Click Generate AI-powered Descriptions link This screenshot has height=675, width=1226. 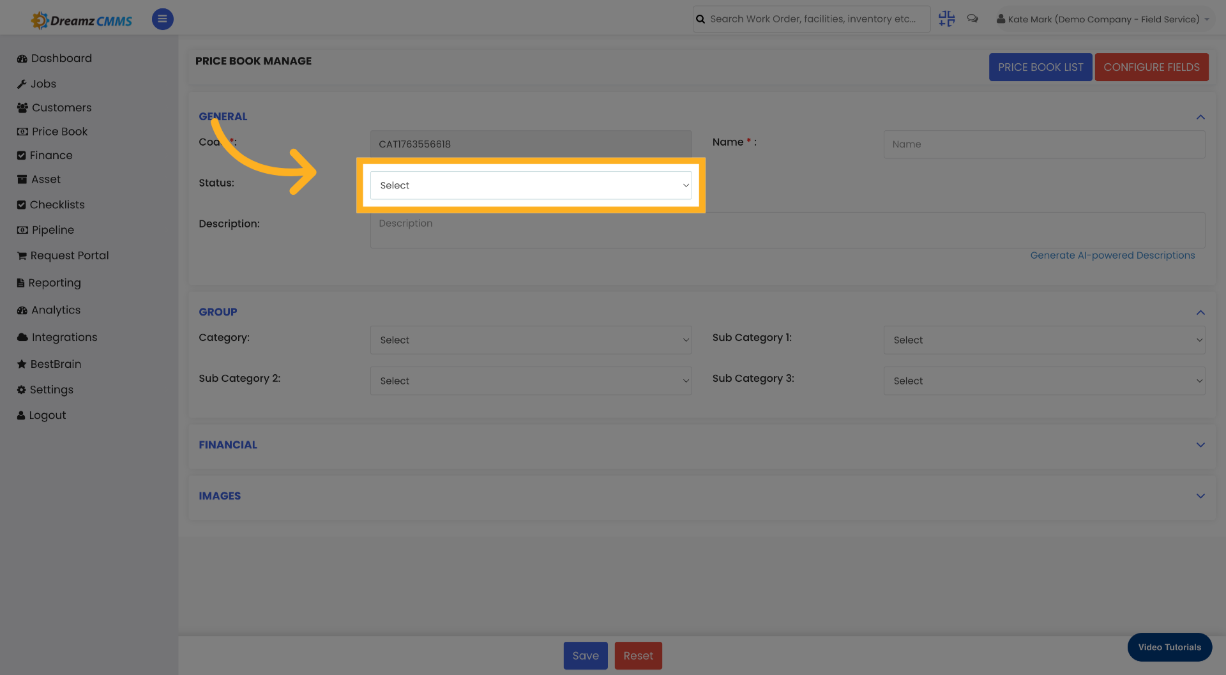1113,255
